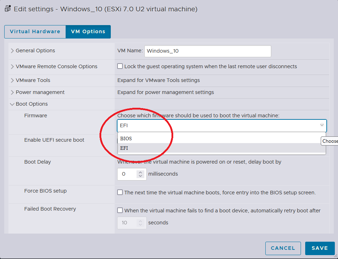Switch to the Virtual Hardware tab
This screenshot has width=338, height=259.
tap(35, 31)
